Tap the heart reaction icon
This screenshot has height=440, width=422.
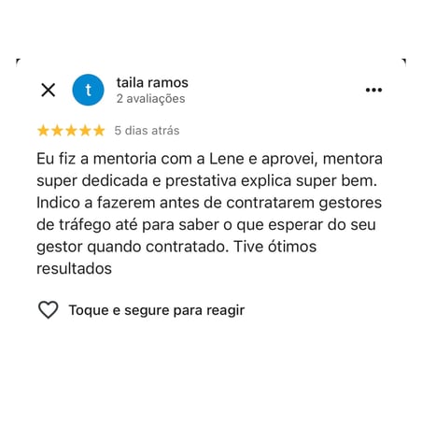point(49,310)
